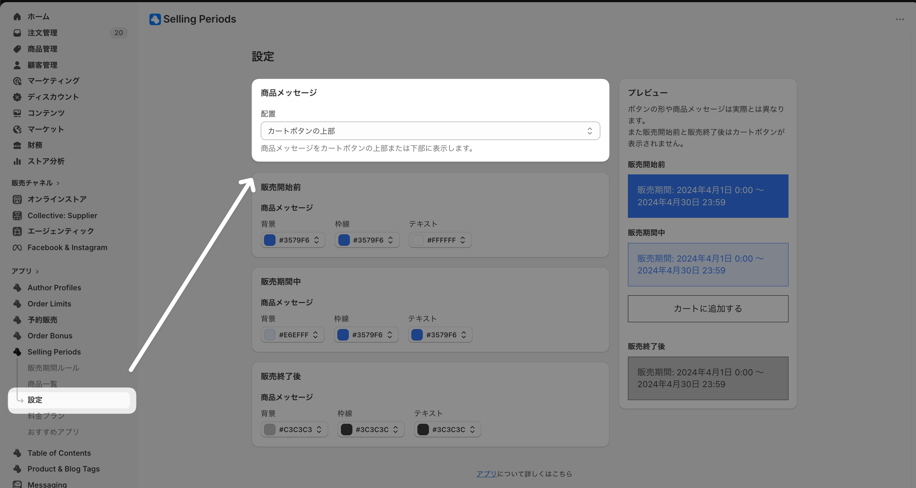Open the 配置 placement dropdown

click(x=430, y=131)
